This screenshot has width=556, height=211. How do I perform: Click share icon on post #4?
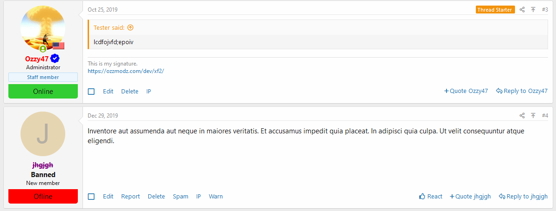(522, 115)
